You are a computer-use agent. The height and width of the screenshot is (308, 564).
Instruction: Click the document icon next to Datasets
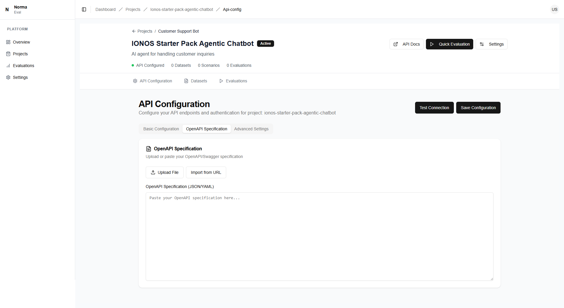(186, 81)
